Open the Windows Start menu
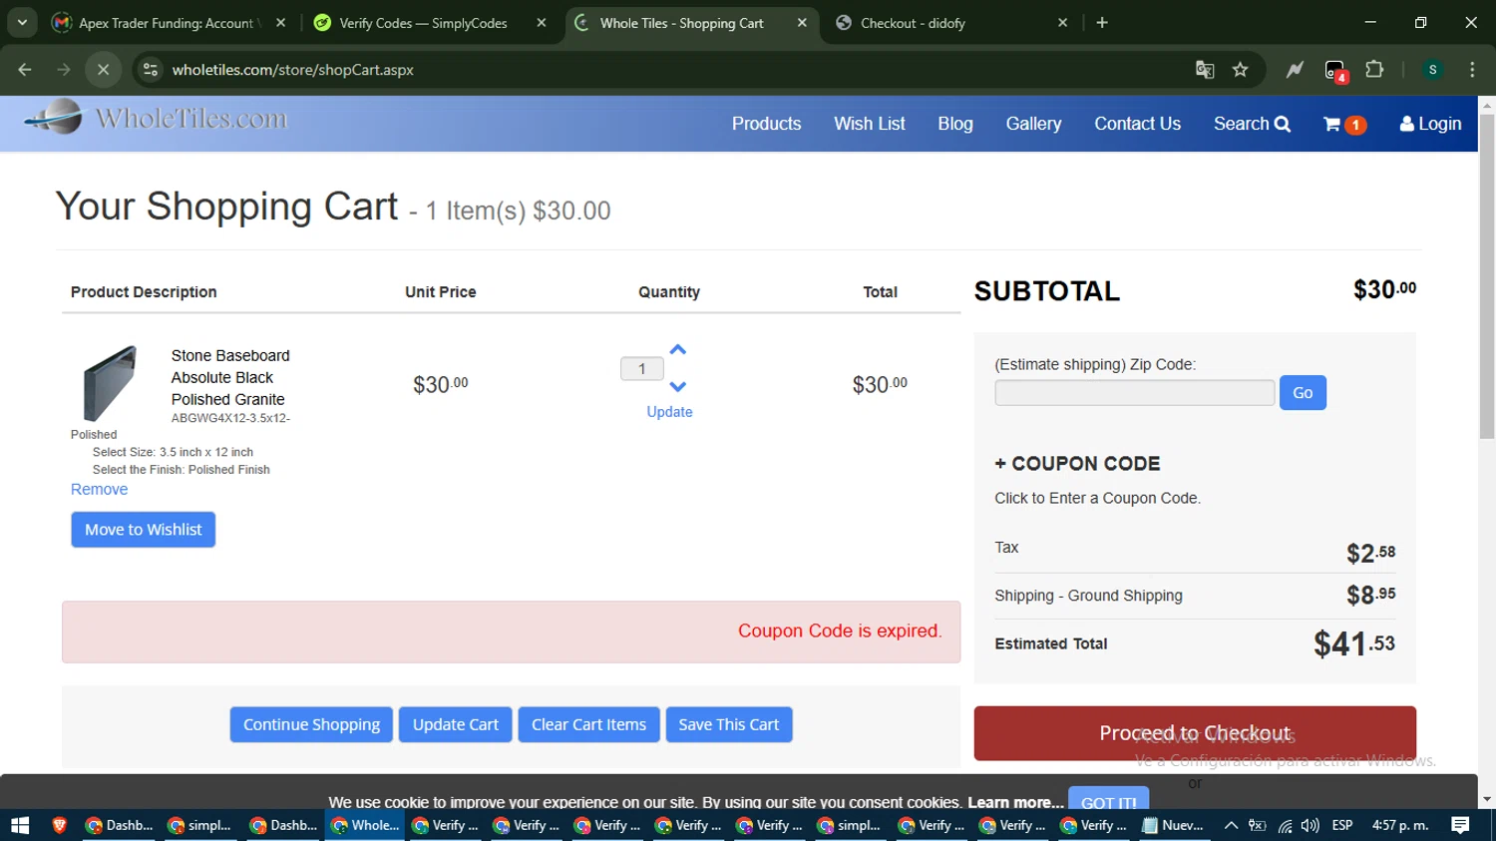Screen dimensions: 1496x841 [x=20, y=825]
